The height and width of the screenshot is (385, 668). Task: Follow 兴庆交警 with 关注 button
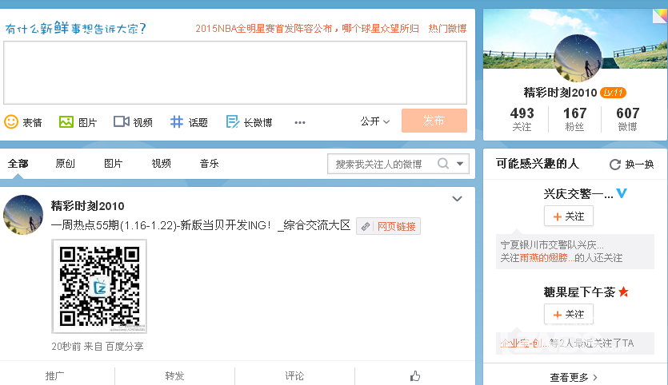point(569,216)
